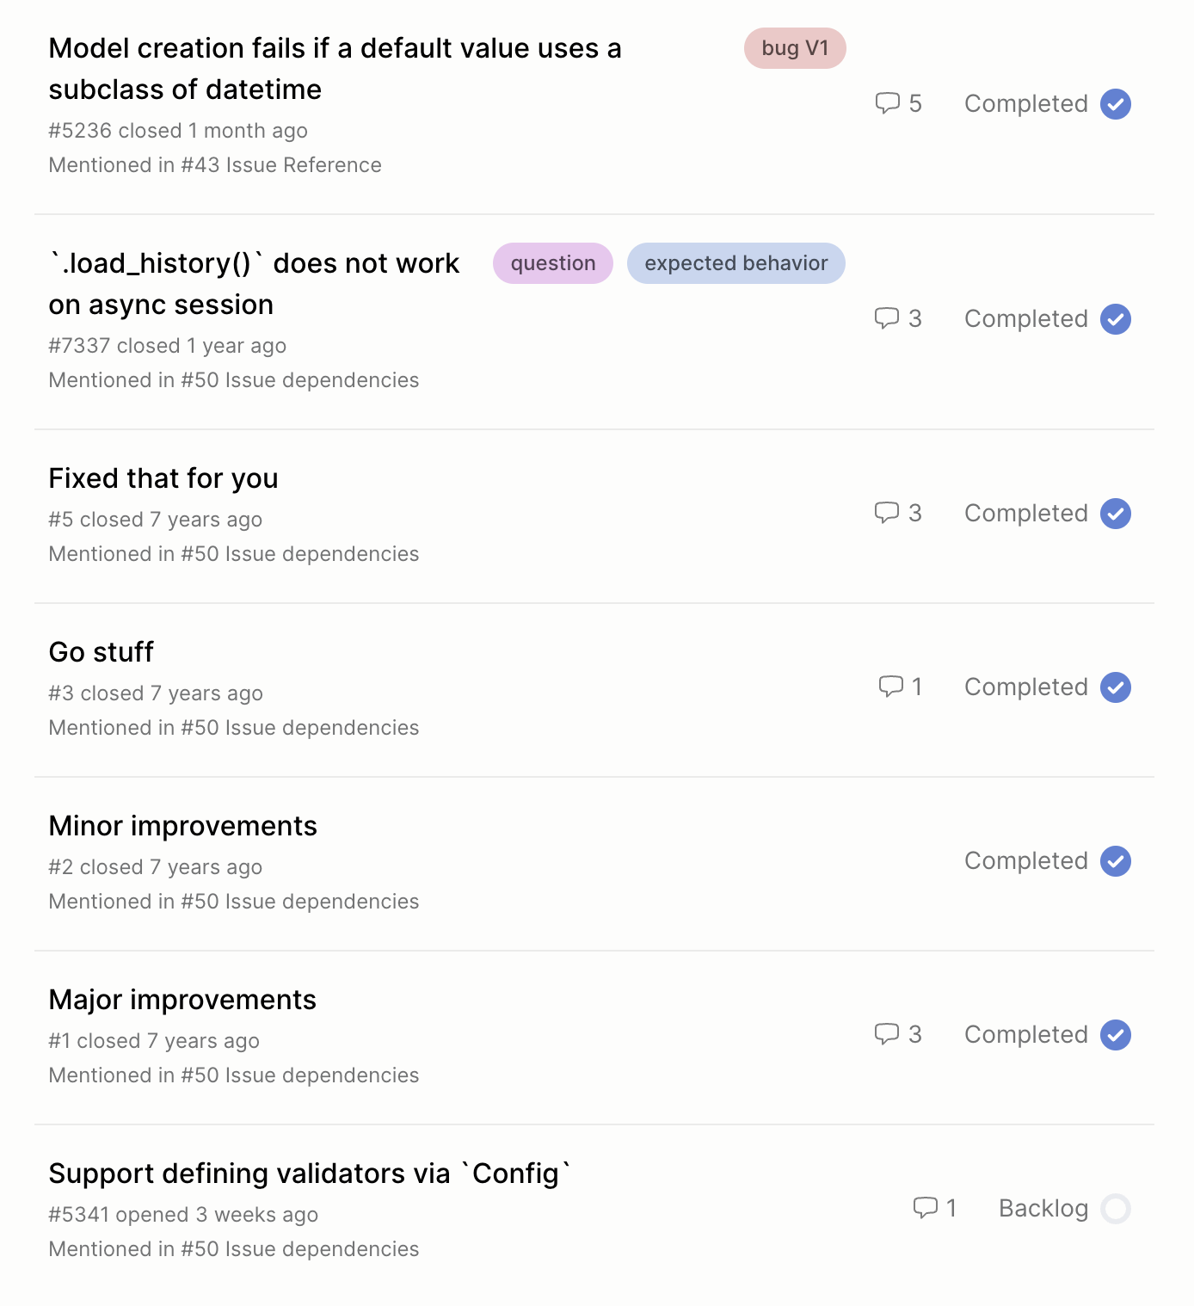
Task: Toggle status of '.load_history()' async session issue
Action: pyautogui.click(x=1116, y=318)
